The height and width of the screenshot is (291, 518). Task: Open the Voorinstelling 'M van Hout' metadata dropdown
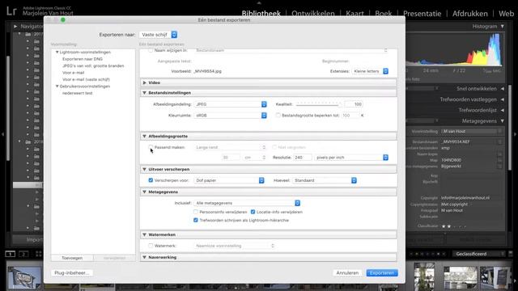[x=472, y=131]
